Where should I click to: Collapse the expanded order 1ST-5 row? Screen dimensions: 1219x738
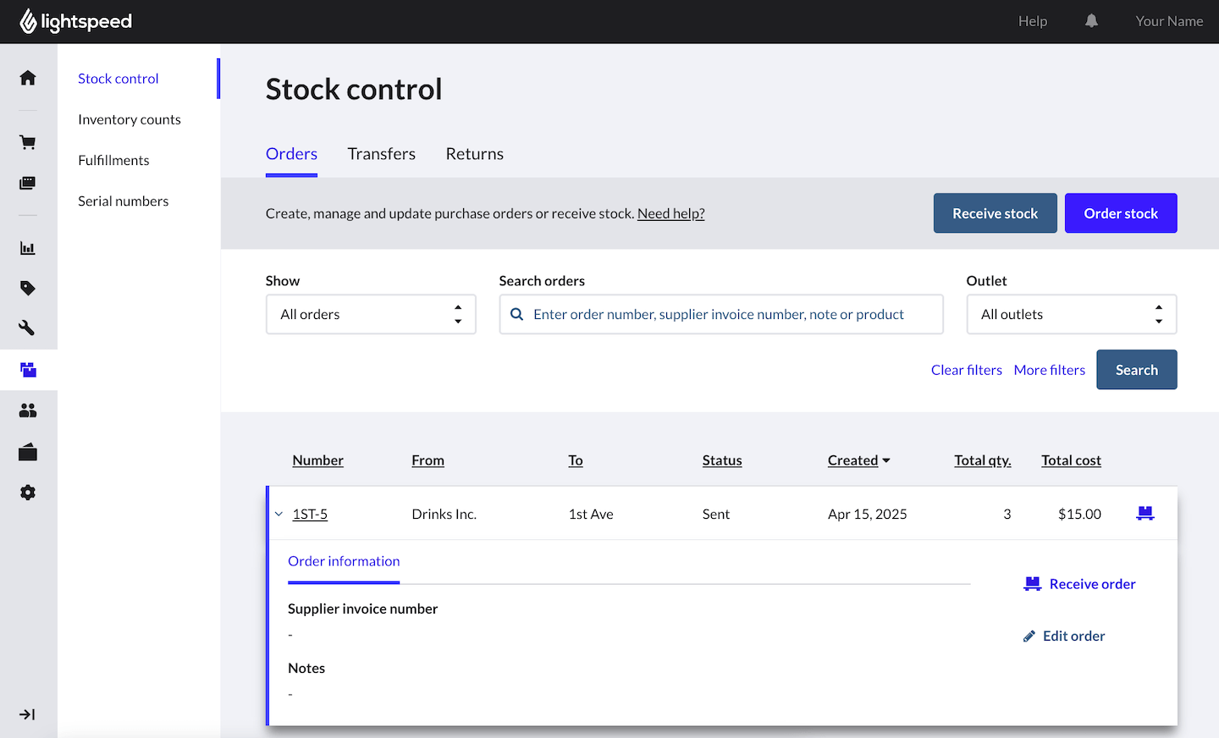click(279, 514)
